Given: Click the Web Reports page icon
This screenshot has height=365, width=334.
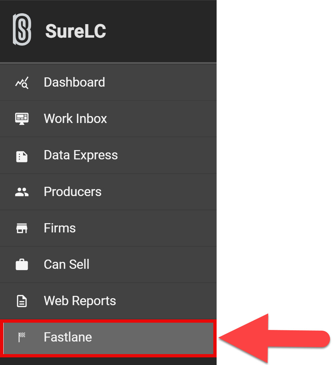Looking at the screenshot, I should (x=22, y=301).
